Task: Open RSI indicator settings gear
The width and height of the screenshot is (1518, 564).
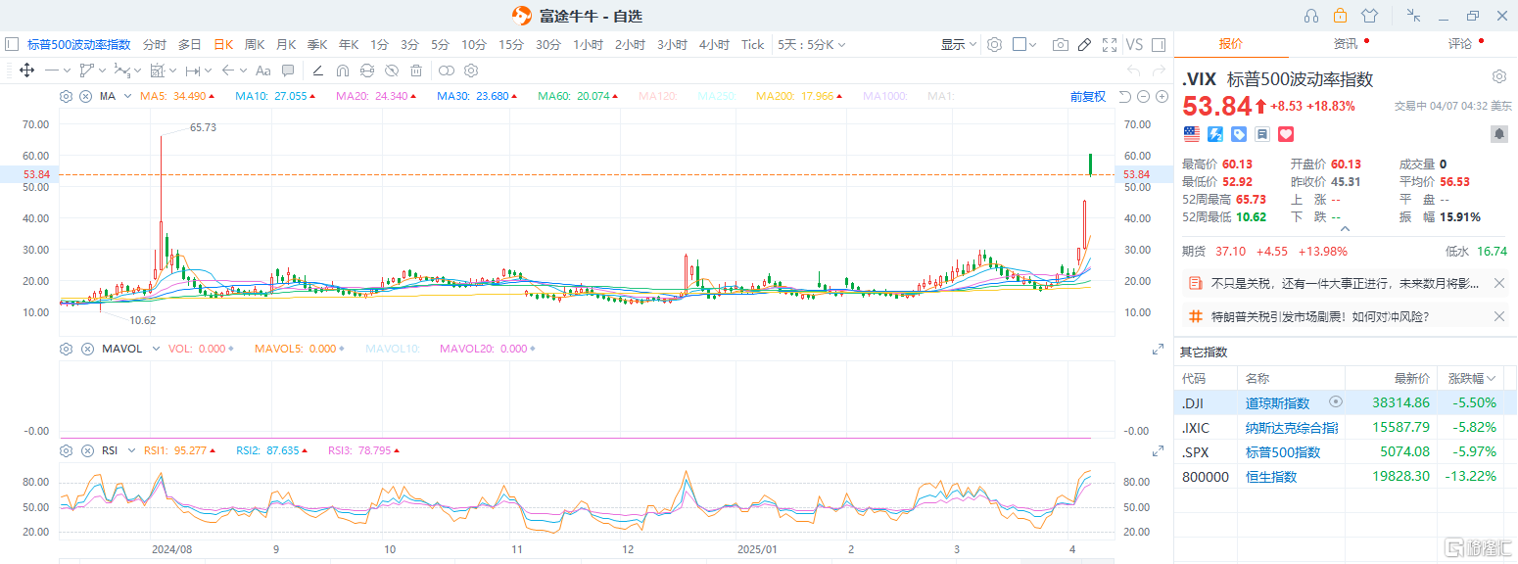Action: coord(67,450)
